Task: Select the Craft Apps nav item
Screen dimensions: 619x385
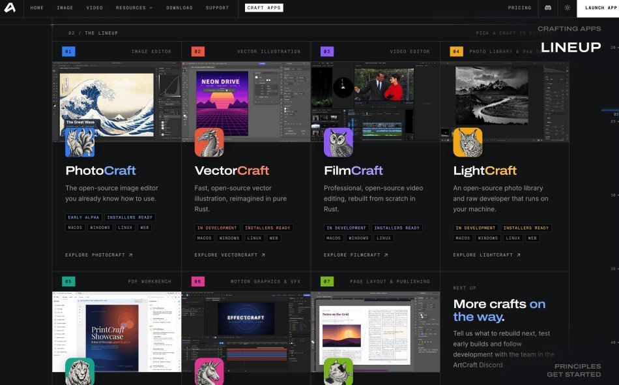Action: (264, 8)
